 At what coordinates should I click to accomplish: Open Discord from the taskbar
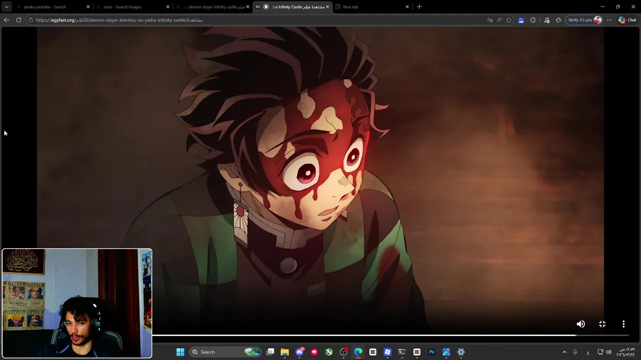[299, 352]
